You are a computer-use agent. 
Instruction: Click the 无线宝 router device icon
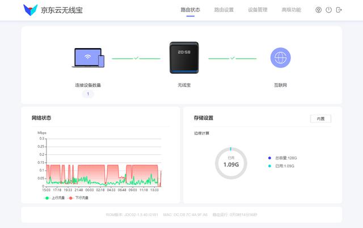pyautogui.click(x=184, y=58)
